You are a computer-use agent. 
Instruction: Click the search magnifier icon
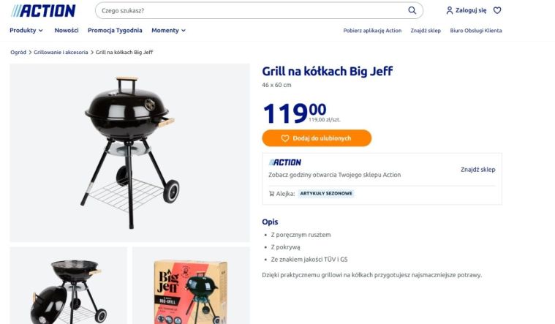pos(412,10)
